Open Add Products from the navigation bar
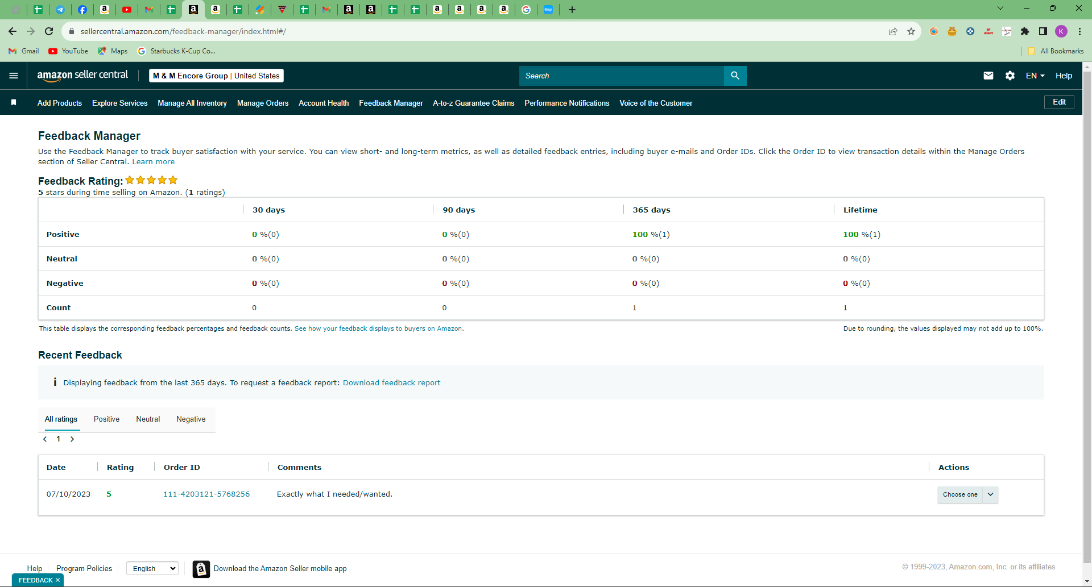Screen dimensions: 1092x587 click(60, 103)
